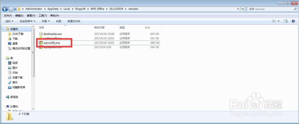299x124 pixels.
Task: Open the 工具(T) menu
Action: pos(43,15)
